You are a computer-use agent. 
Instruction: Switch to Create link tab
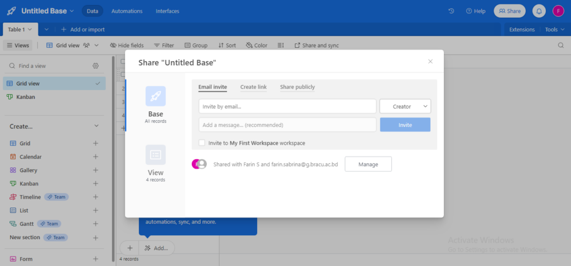(x=253, y=87)
